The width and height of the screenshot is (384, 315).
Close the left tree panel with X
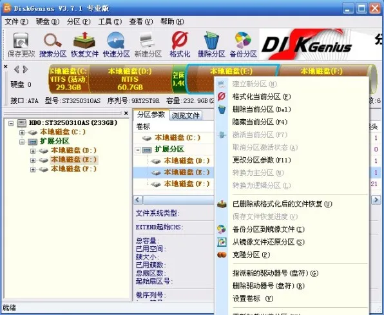[126, 113]
